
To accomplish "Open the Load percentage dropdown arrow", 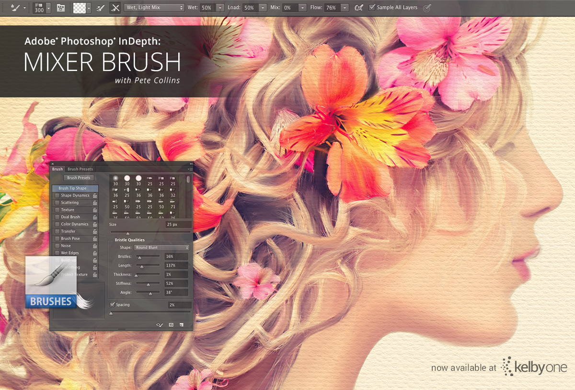I will (263, 8).
